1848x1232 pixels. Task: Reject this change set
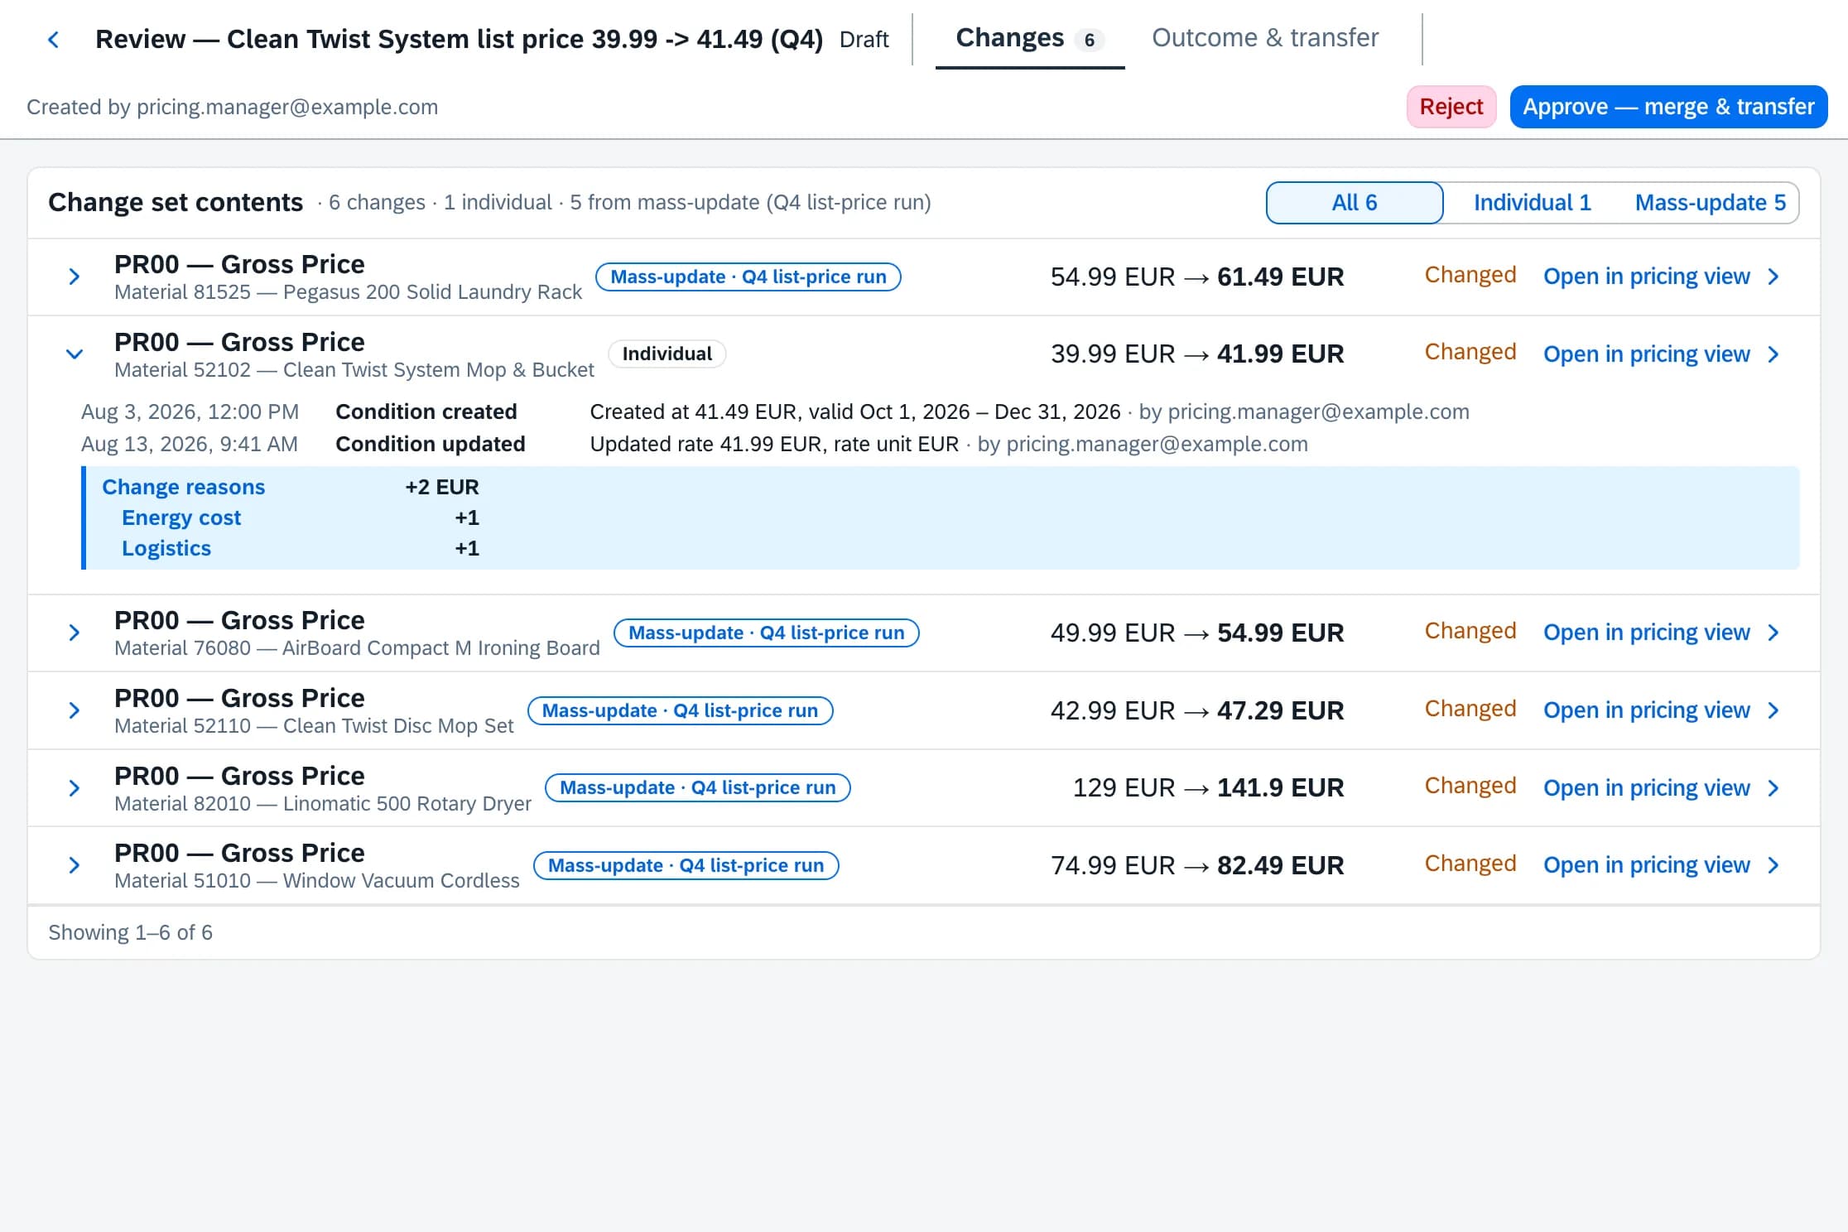coord(1451,107)
